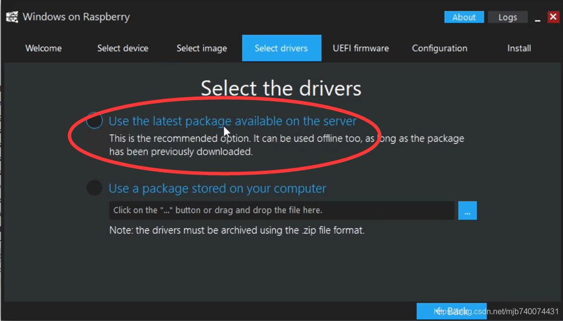Viewport: 563px width, 321px height.
Task: Close the Windows on Raspberry window
Action: (x=553, y=17)
